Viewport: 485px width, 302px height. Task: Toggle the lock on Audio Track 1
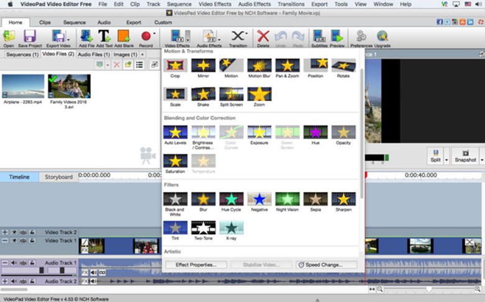click(32, 263)
